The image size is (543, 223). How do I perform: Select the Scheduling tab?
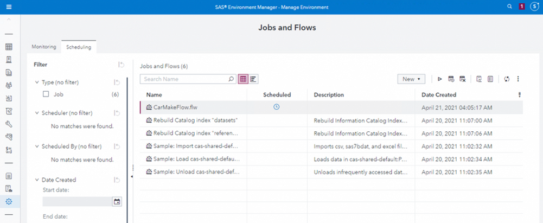(x=79, y=47)
